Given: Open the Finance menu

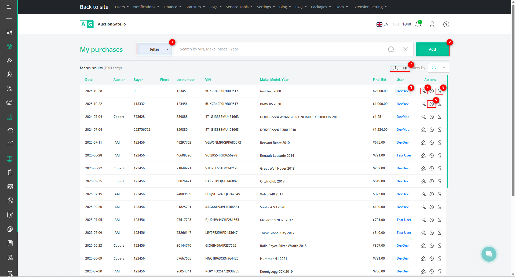Looking at the screenshot, I should tap(172, 7).
